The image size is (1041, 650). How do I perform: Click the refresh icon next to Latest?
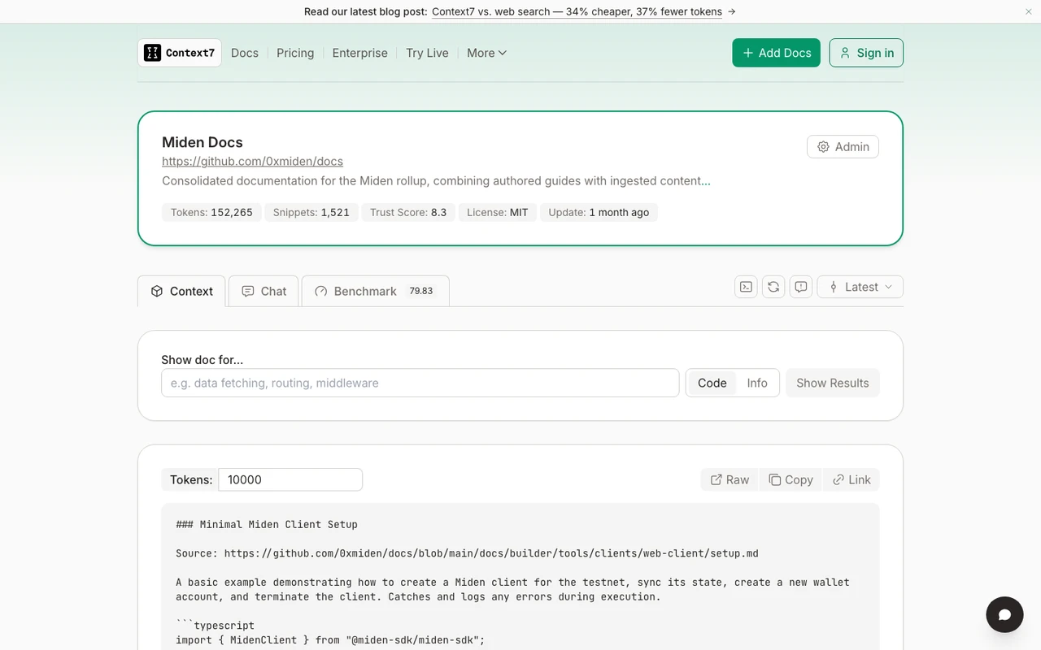773,287
